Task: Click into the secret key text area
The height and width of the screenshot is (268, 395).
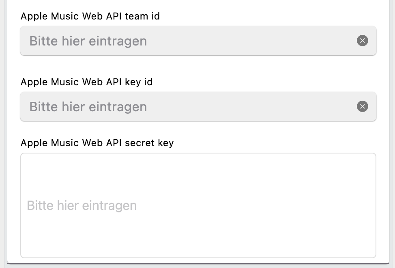Action: (198, 205)
